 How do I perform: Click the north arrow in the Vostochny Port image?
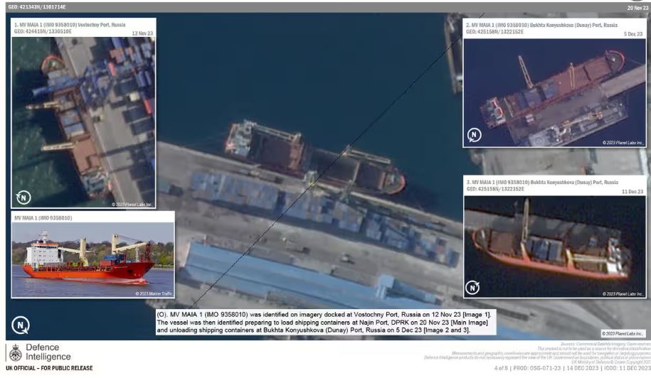pyautogui.click(x=23, y=198)
